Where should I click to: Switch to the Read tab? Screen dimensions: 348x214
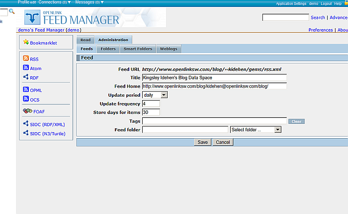[85, 40]
